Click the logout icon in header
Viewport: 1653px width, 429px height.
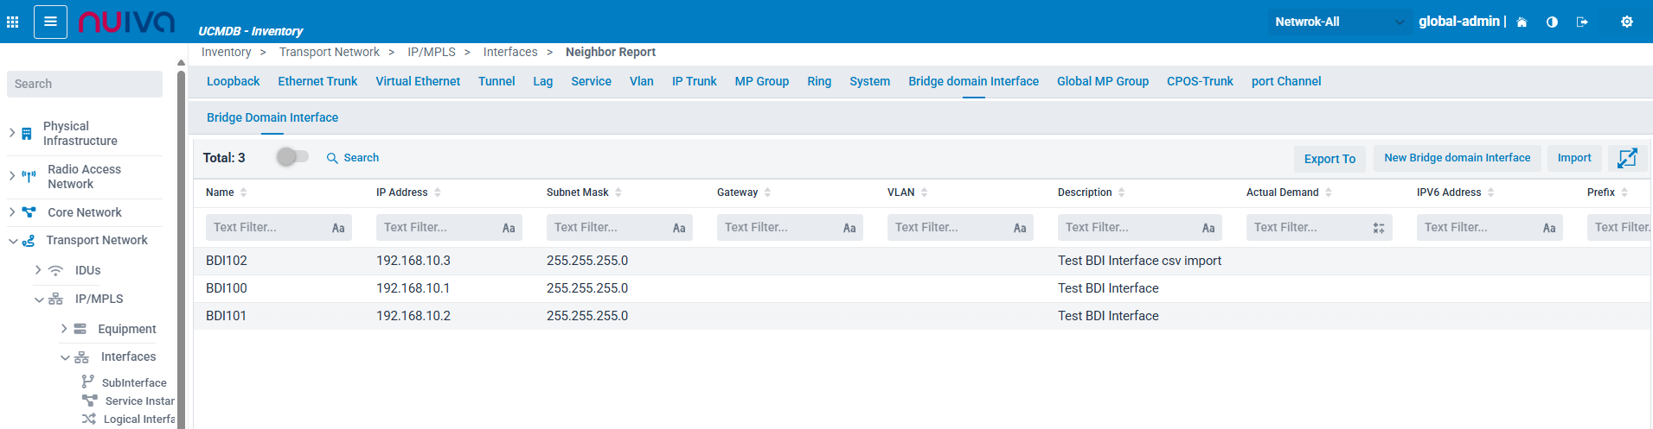tap(1582, 22)
